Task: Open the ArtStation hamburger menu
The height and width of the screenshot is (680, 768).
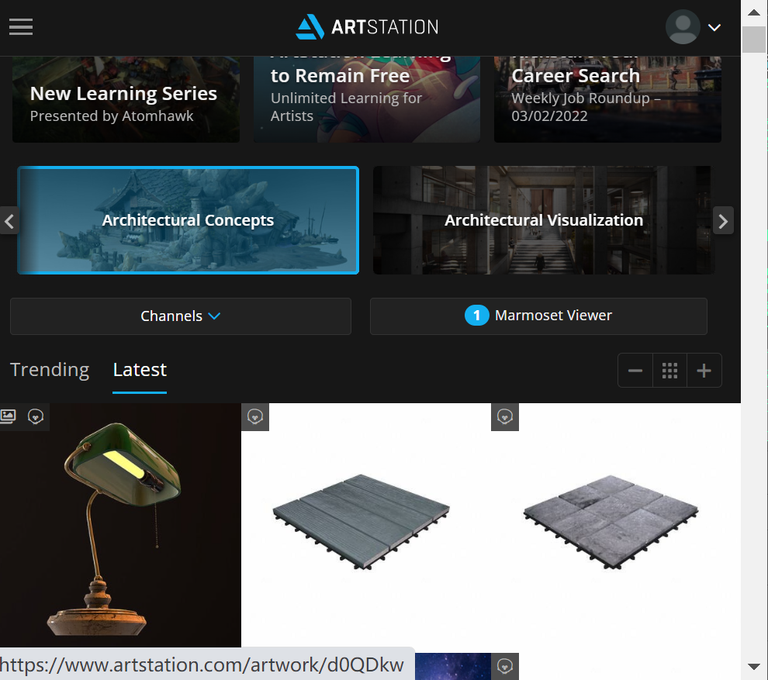Action: click(20, 26)
